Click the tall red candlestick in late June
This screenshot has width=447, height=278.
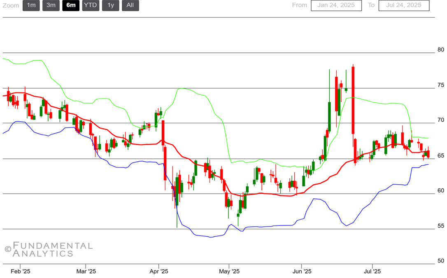pos(353,99)
